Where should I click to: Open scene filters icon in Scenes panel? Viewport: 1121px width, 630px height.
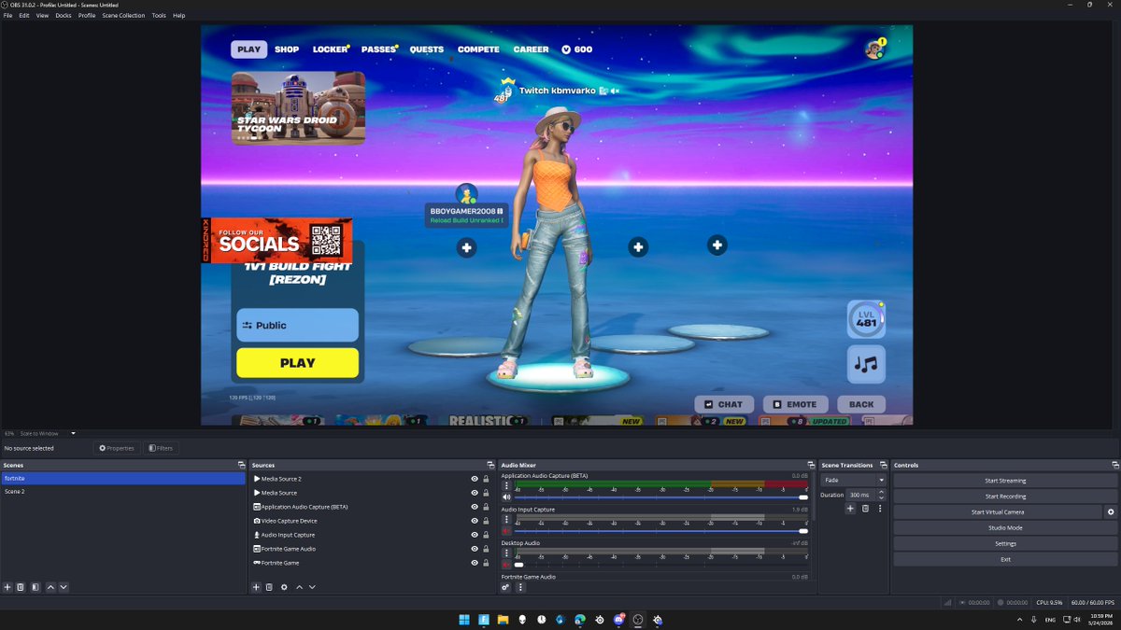[35, 587]
